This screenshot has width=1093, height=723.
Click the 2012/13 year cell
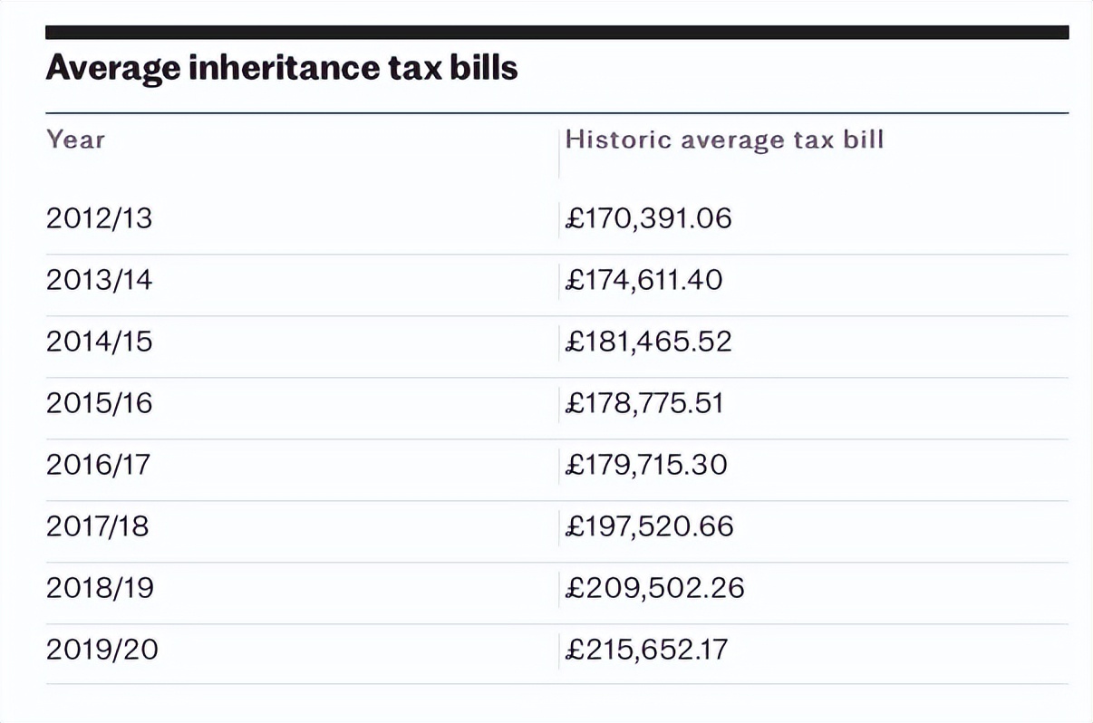100,218
